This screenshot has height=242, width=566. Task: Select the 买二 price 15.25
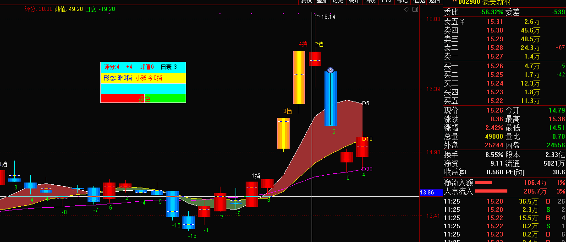495,75
